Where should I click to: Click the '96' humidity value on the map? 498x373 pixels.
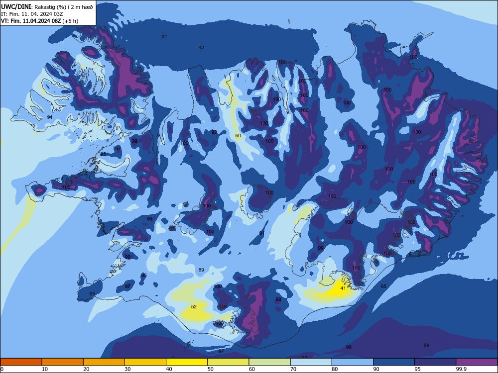click(149, 218)
